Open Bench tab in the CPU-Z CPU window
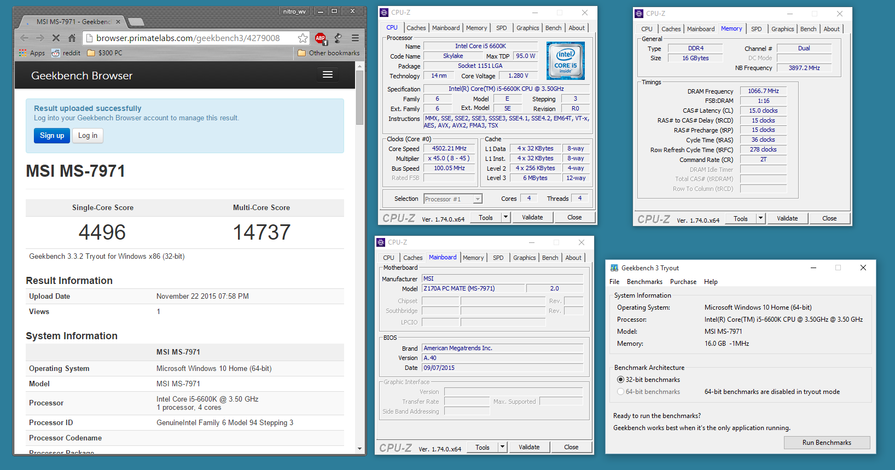The width and height of the screenshot is (895, 470). click(554, 28)
